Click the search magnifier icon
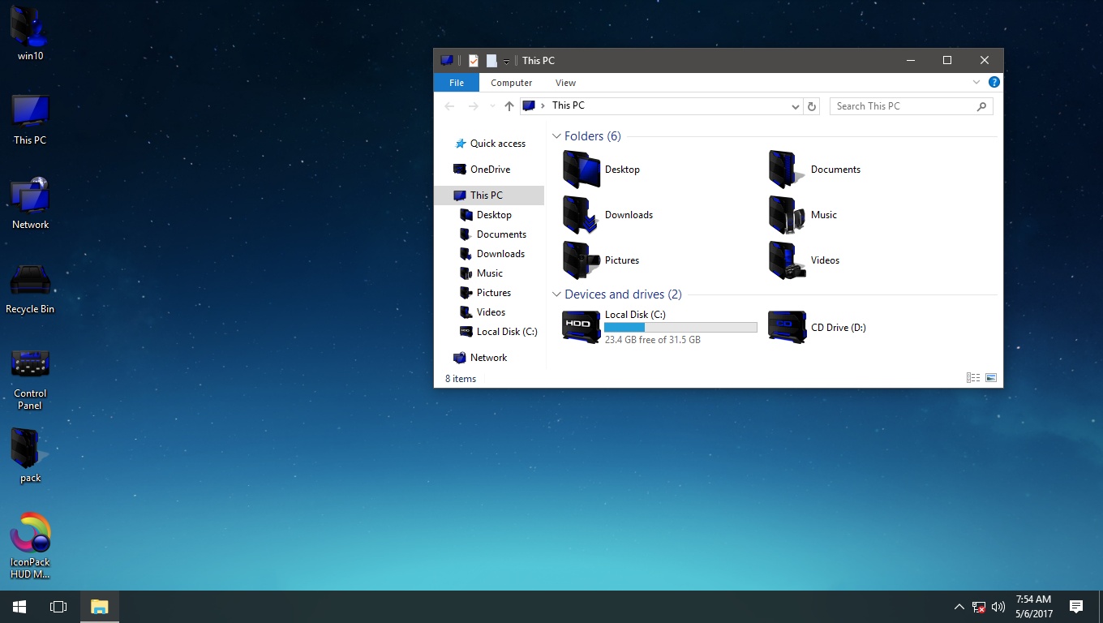This screenshot has height=623, width=1103. tap(981, 106)
